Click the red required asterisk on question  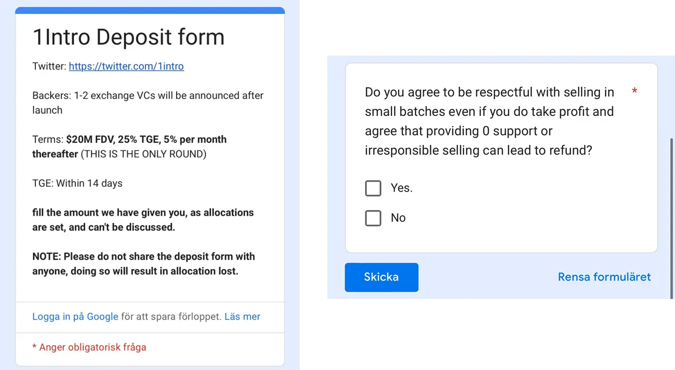(634, 92)
